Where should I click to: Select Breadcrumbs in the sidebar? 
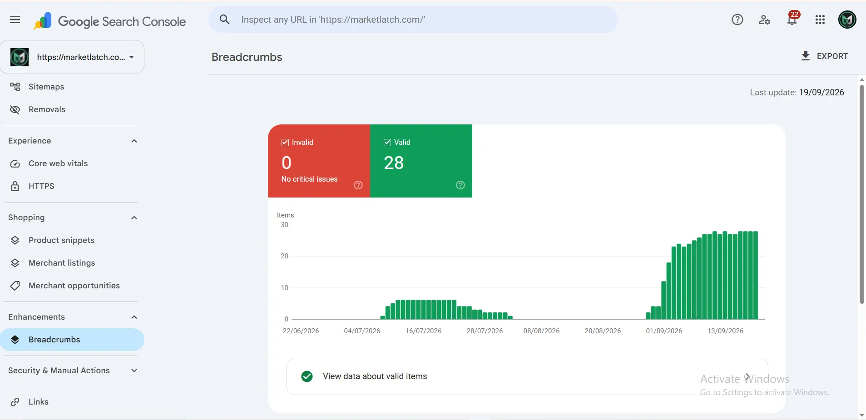click(72, 340)
